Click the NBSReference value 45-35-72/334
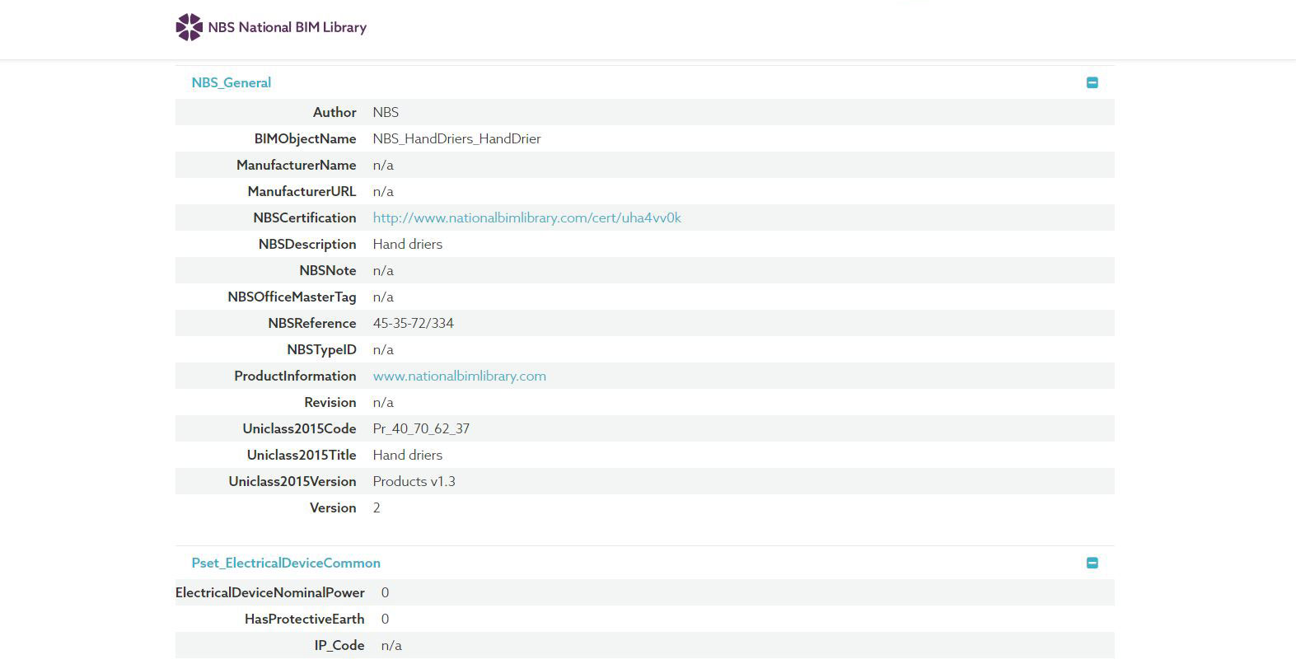The width and height of the screenshot is (1296, 664). [413, 323]
